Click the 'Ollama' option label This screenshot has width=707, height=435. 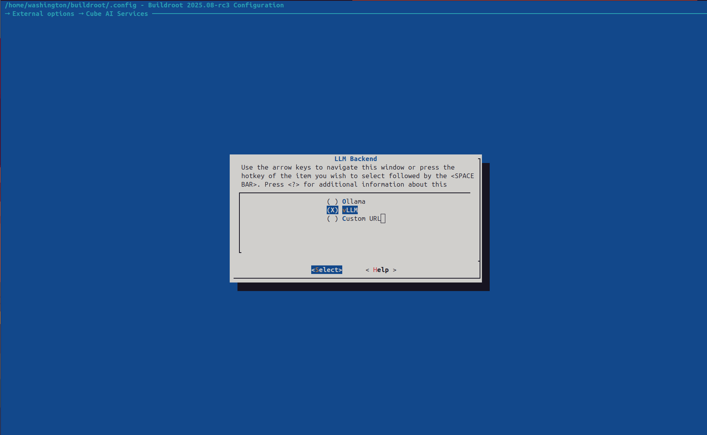[x=354, y=201]
